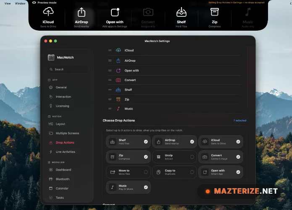Deselect the Shelf drop action checkbox
The height and width of the screenshot is (210, 292).
click(146, 142)
